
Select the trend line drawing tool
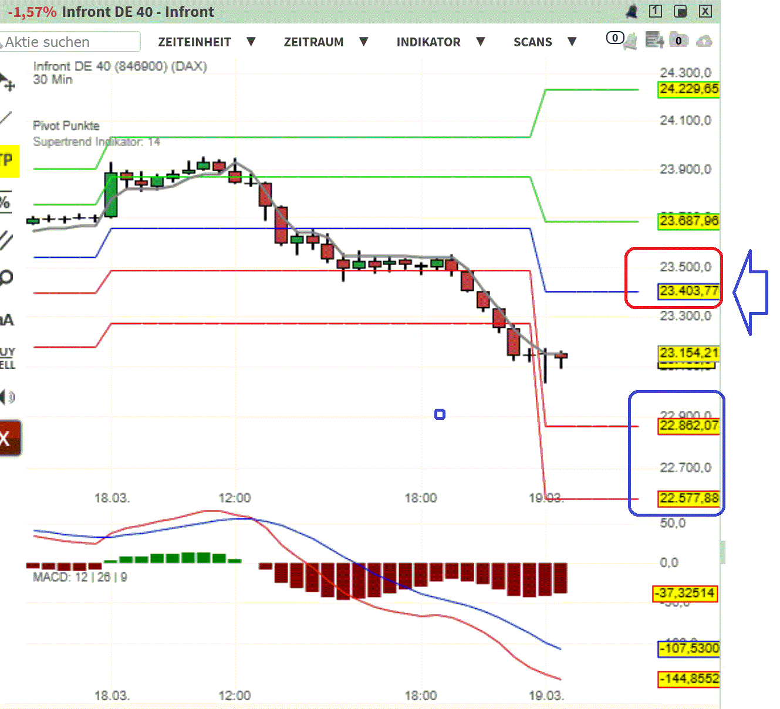pyautogui.click(x=6, y=118)
